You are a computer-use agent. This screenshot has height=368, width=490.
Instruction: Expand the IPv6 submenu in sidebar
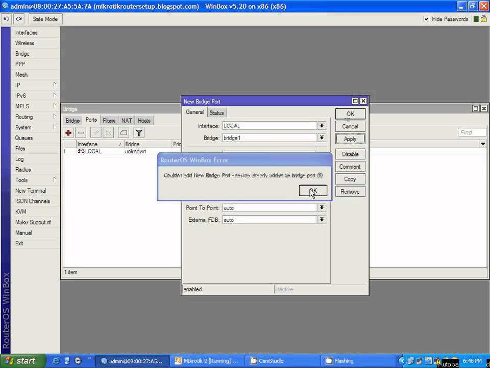coord(55,95)
